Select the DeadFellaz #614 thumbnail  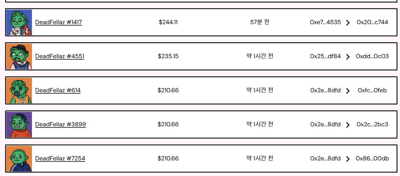(19, 90)
